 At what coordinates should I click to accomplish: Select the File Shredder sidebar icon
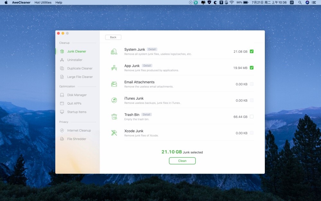(x=62, y=139)
